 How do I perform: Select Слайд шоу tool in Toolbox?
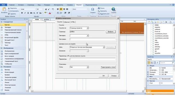(x=8, y=64)
